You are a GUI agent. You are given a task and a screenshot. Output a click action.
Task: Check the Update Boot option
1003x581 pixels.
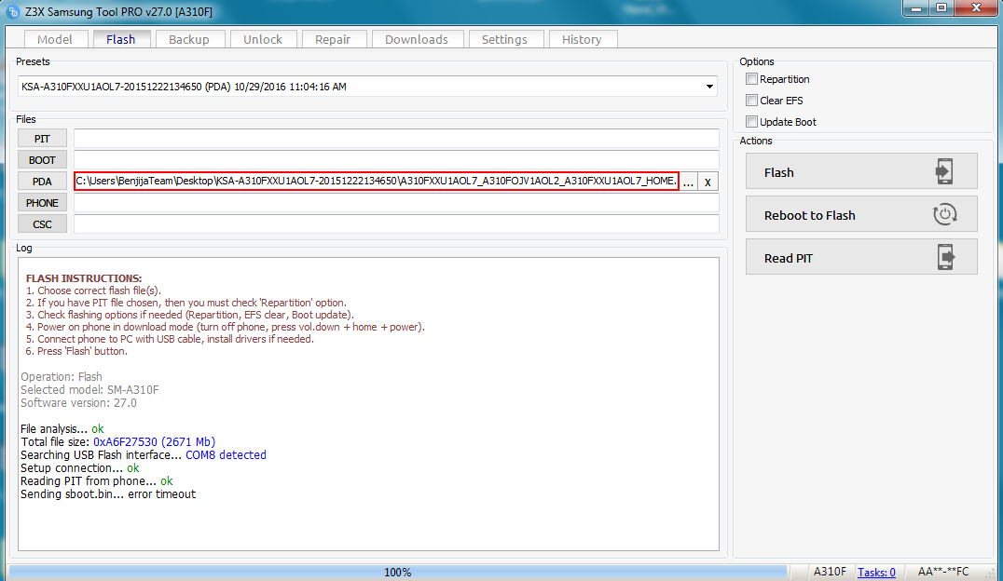pyautogui.click(x=751, y=121)
